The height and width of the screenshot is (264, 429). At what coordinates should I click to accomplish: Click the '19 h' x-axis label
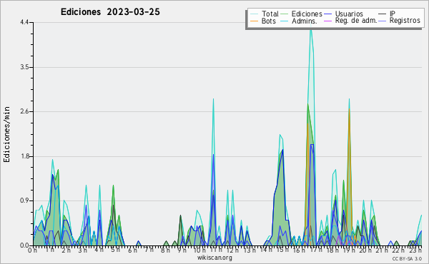pyautogui.click(x=349, y=250)
